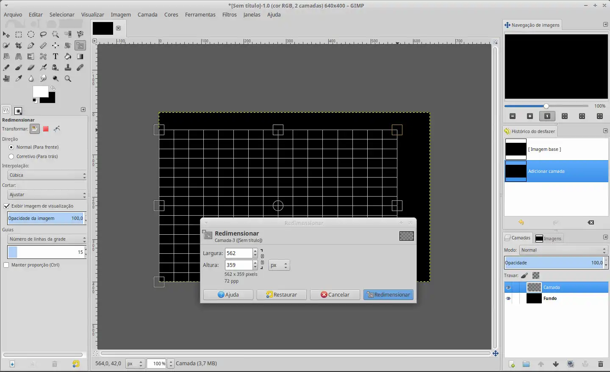
Task: Open the px unit dropdown in dialog
Action: tap(279, 265)
